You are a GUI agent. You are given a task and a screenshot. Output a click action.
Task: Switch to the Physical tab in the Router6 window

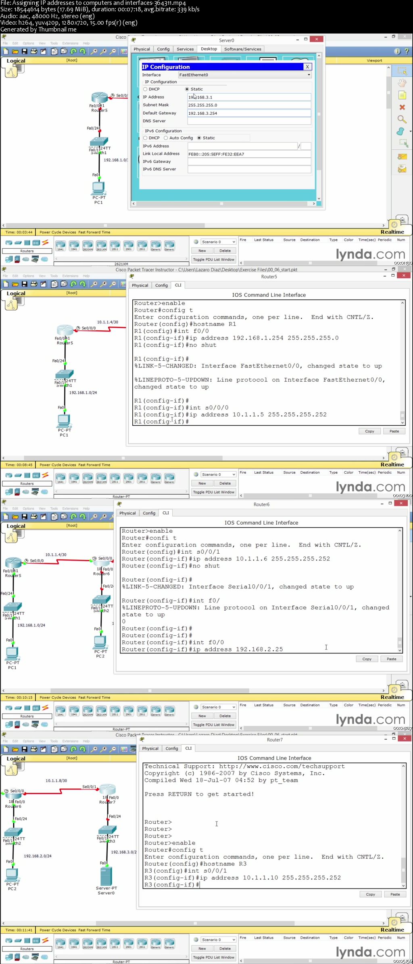127,513
